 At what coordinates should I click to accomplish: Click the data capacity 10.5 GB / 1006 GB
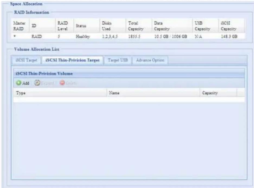click(x=171, y=36)
